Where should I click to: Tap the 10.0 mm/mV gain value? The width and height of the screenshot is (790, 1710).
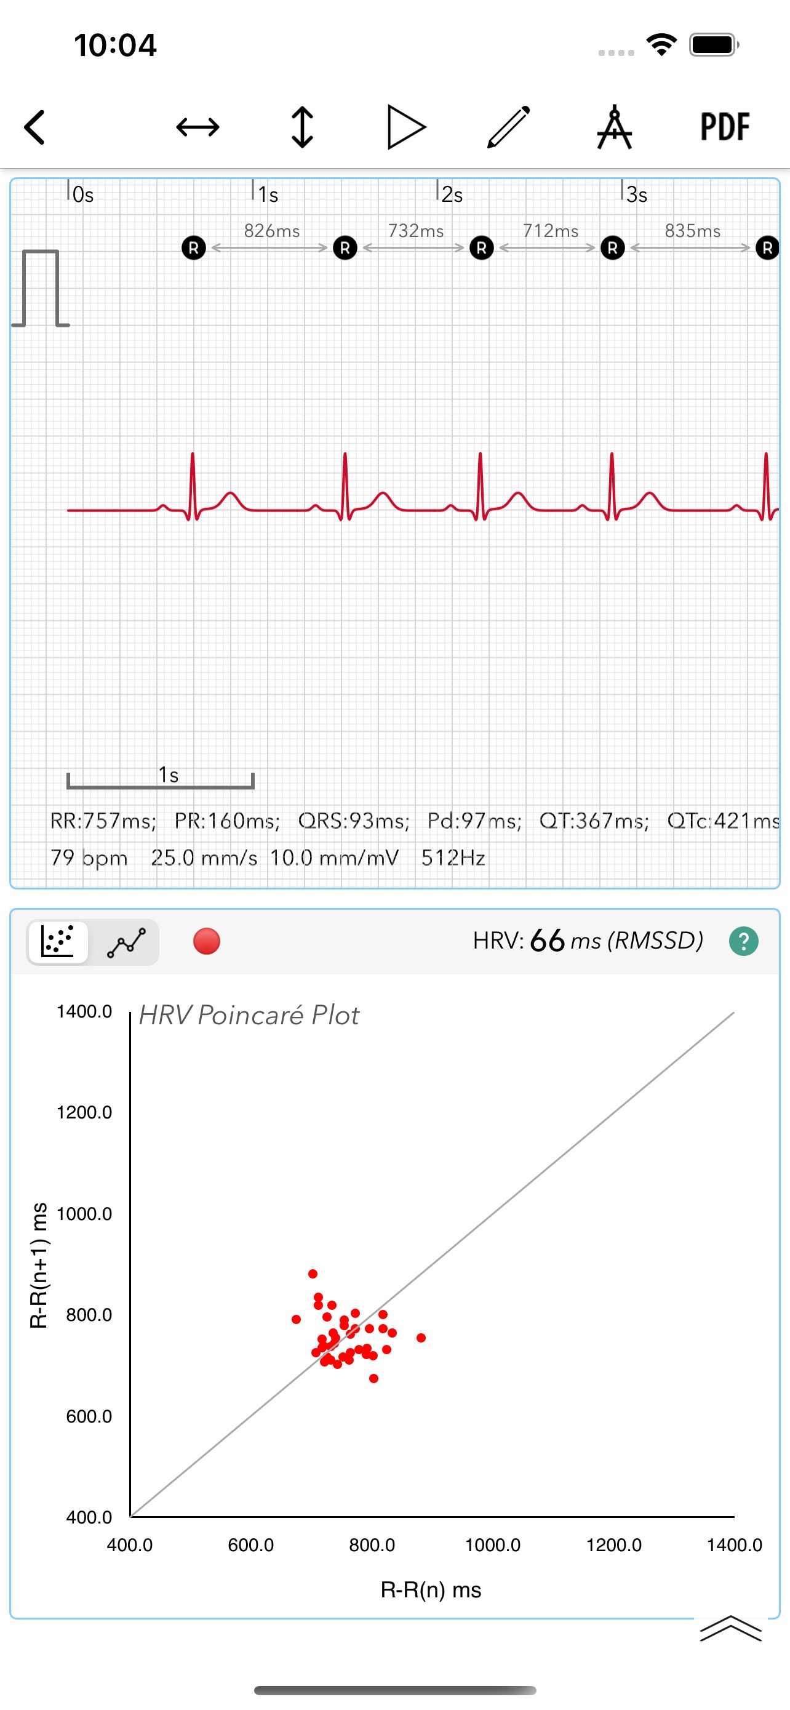point(334,857)
